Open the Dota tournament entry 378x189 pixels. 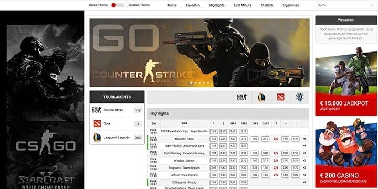117,124
